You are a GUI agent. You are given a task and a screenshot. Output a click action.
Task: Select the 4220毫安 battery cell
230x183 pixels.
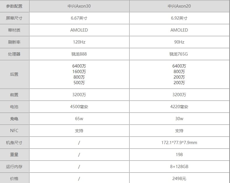tap(179, 107)
